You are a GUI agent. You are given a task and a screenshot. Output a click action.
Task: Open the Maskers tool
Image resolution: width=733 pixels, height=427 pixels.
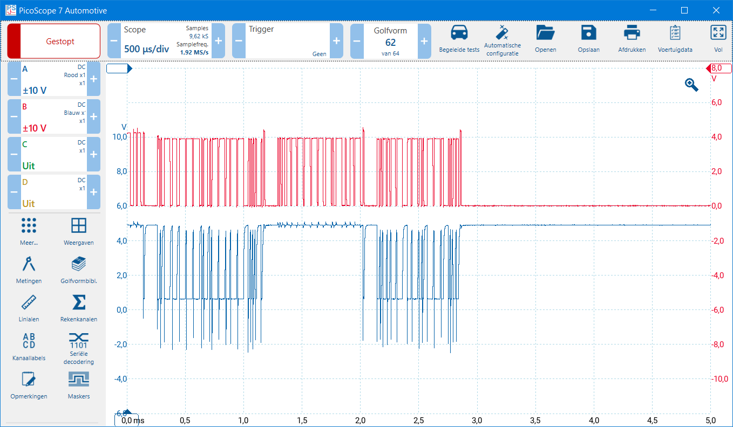pyautogui.click(x=79, y=380)
